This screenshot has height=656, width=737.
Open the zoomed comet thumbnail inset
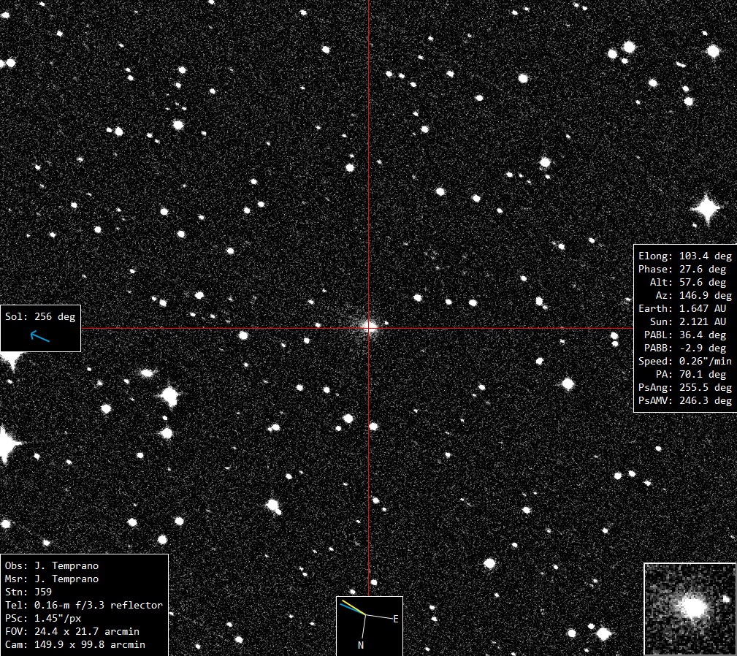[x=690, y=609]
